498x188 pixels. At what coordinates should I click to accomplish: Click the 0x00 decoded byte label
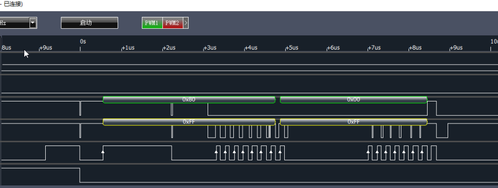(x=354, y=100)
